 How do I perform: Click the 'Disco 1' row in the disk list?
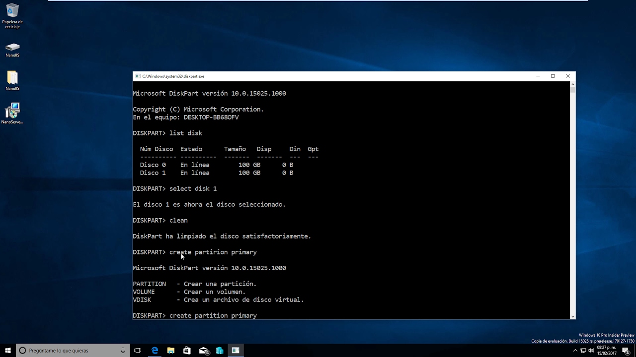click(x=217, y=173)
